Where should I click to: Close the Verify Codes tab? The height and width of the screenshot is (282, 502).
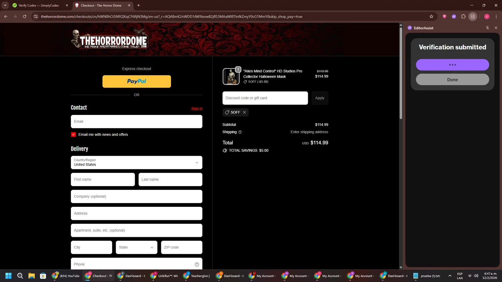pos(67,5)
